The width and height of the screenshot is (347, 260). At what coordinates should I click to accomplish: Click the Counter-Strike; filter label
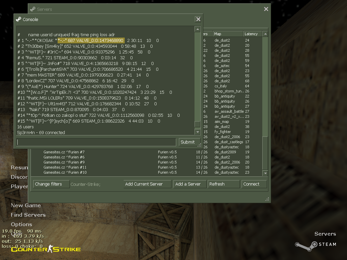[85, 184]
